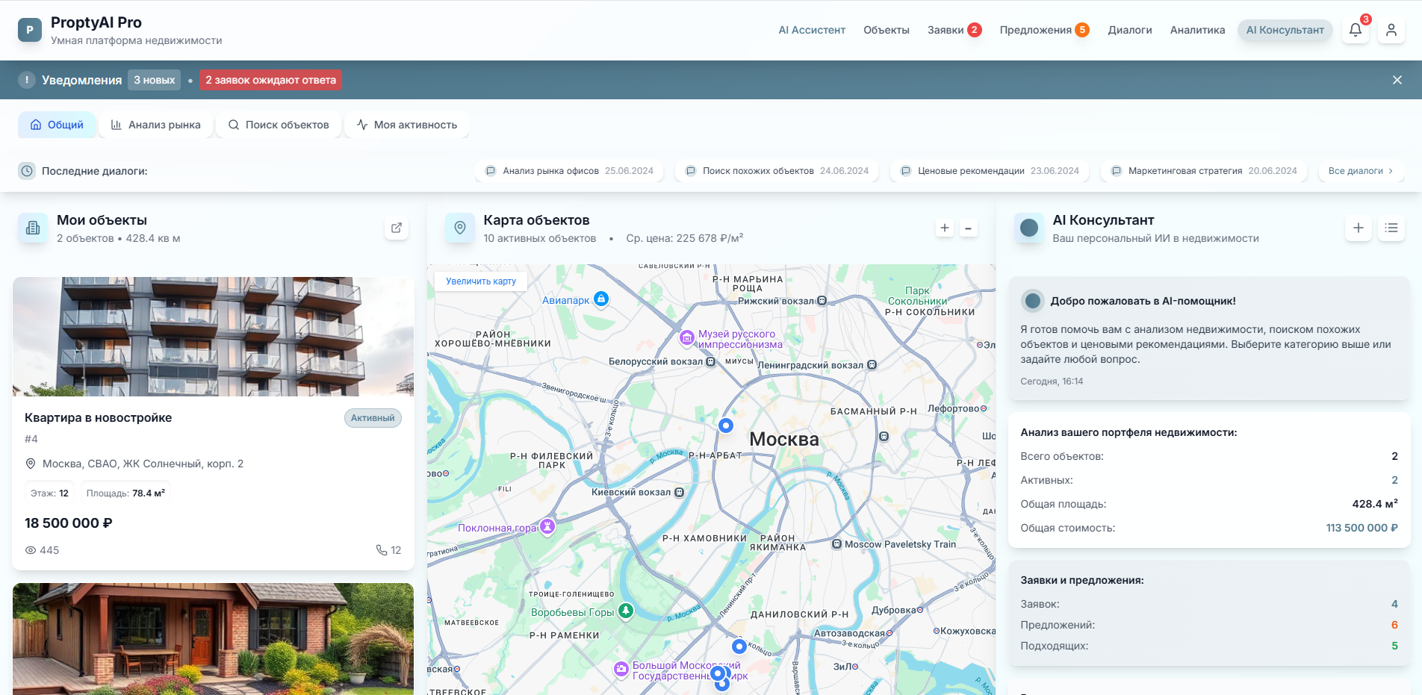Click the Предложений count 6
This screenshot has height=695, width=1422.
click(x=1394, y=625)
